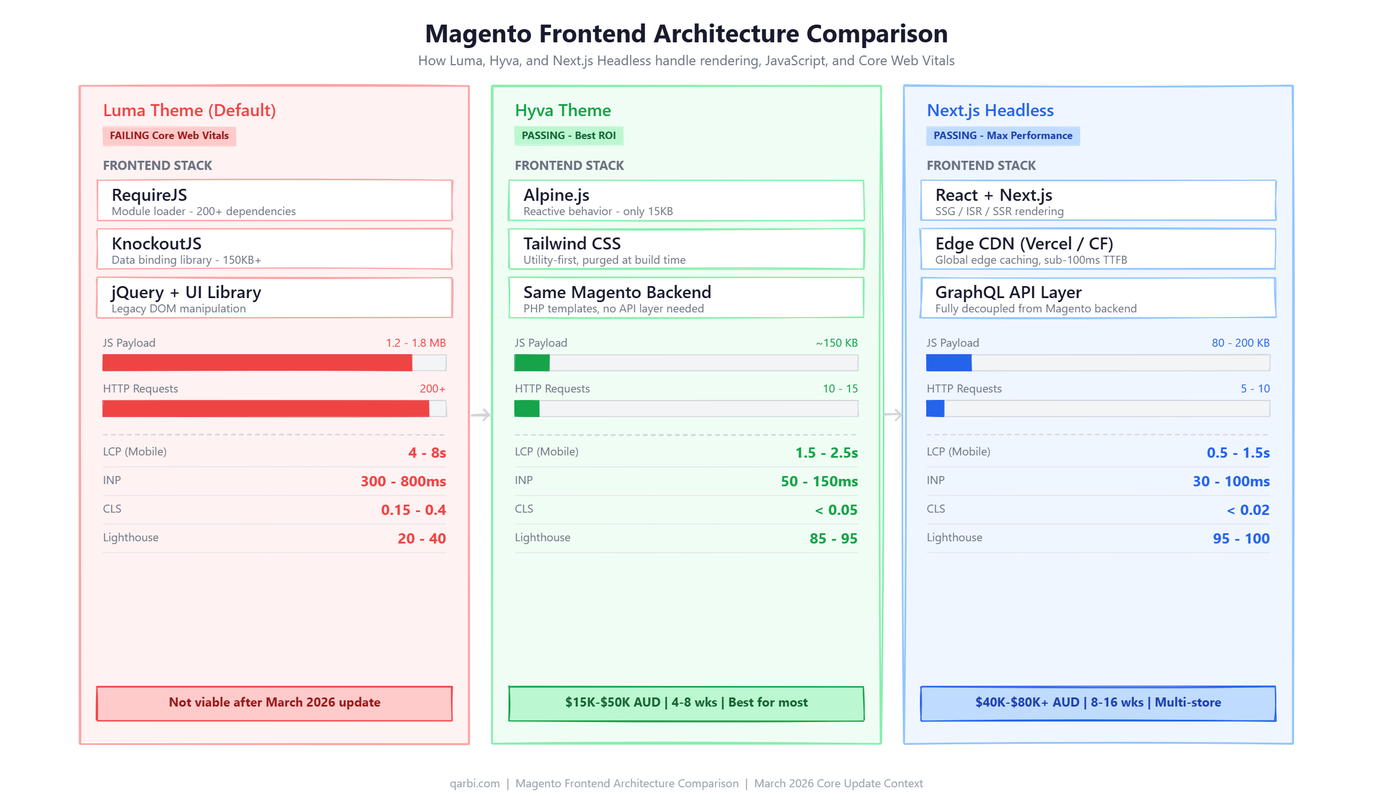
Task: Click the Magento Frontend Architecture Comparison title
Action: click(687, 34)
